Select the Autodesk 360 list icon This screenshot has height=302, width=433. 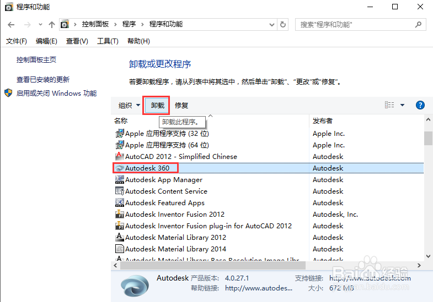click(119, 168)
